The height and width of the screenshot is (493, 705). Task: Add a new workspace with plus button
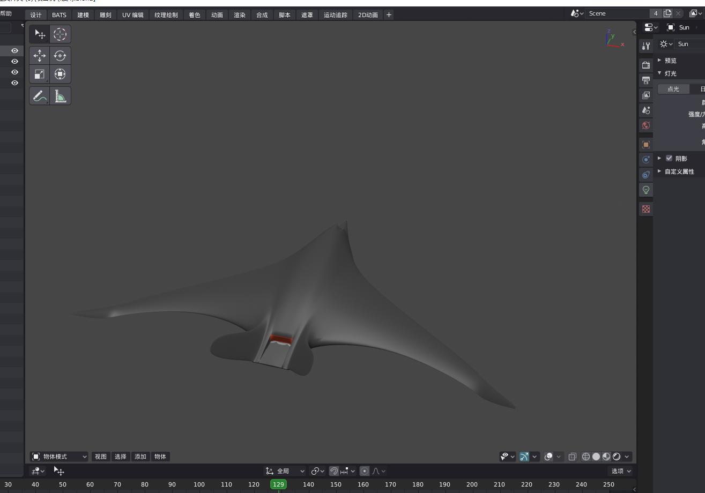coord(389,15)
